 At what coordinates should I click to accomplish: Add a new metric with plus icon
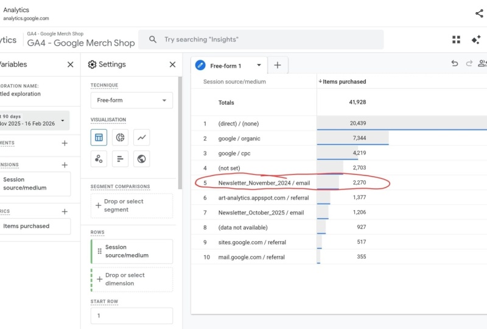pos(65,211)
